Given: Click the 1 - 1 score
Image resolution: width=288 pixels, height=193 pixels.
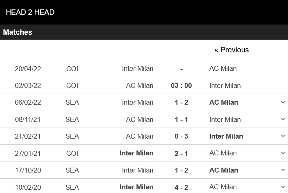Looking at the screenshot, I should pyautogui.click(x=181, y=119).
